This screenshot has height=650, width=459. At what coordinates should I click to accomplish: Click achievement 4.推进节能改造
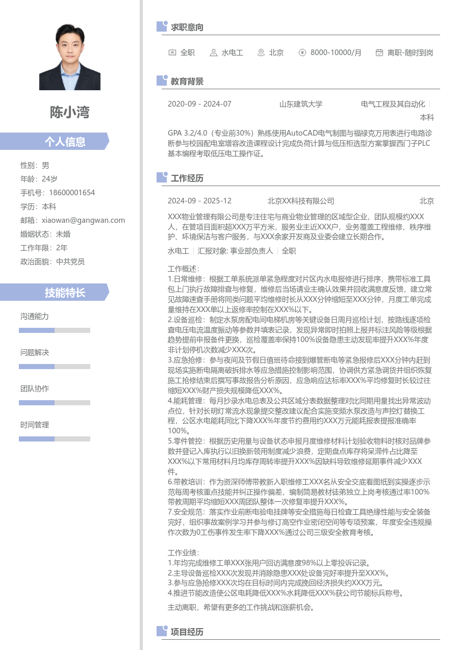tap(286, 593)
